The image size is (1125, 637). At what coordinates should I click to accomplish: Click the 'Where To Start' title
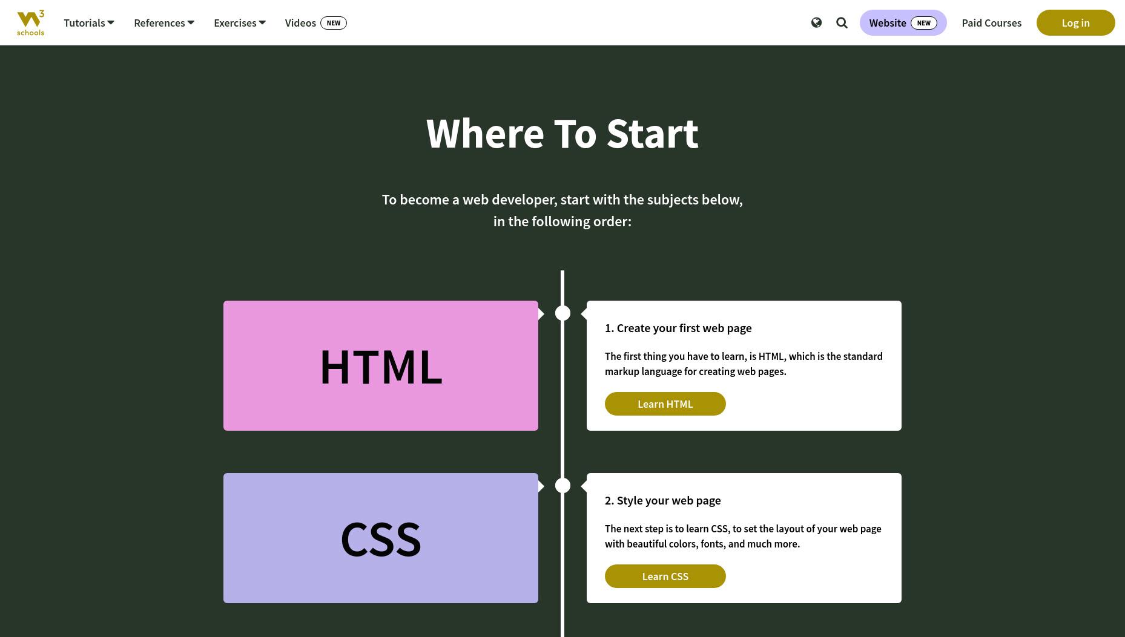pyautogui.click(x=562, y=133)
